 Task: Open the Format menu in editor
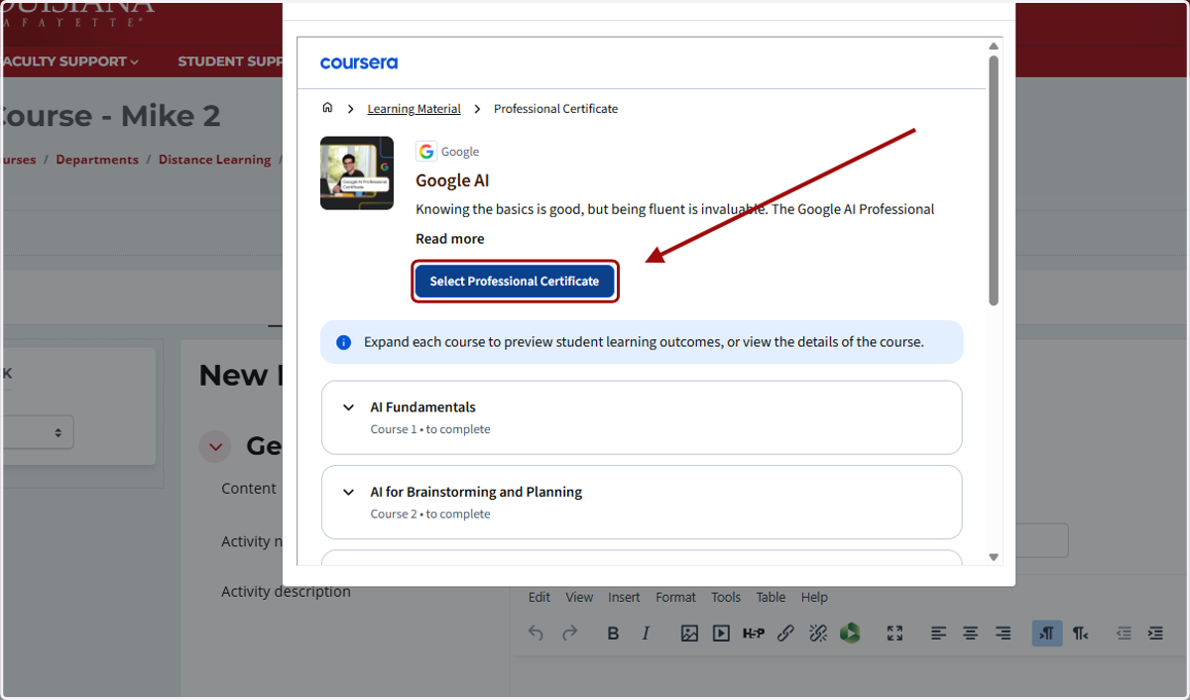tap(675, 597)
